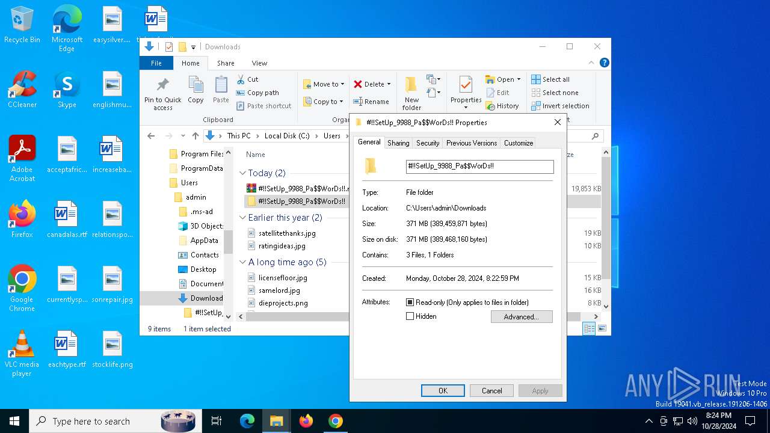Screen dimensions: 770x433
Task: Open Task View on taskbar
Action: pos(217,421)
